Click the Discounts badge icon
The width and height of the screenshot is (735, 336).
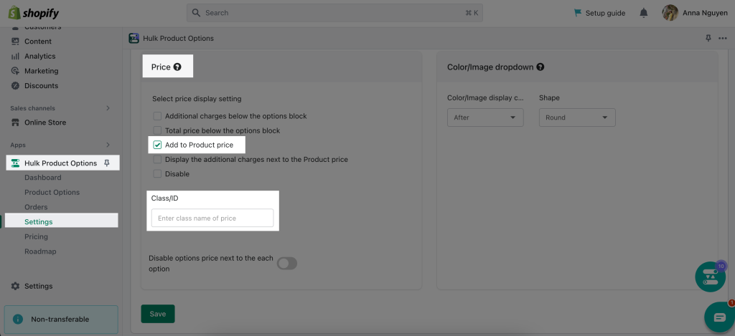(15, 86)
